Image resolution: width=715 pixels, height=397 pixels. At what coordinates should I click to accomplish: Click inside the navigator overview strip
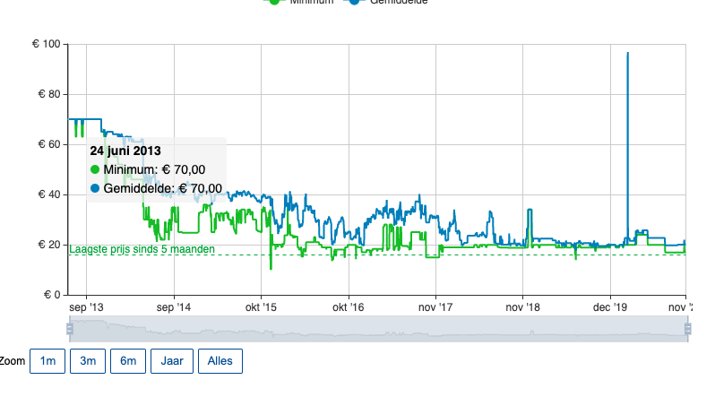[378, 329]
